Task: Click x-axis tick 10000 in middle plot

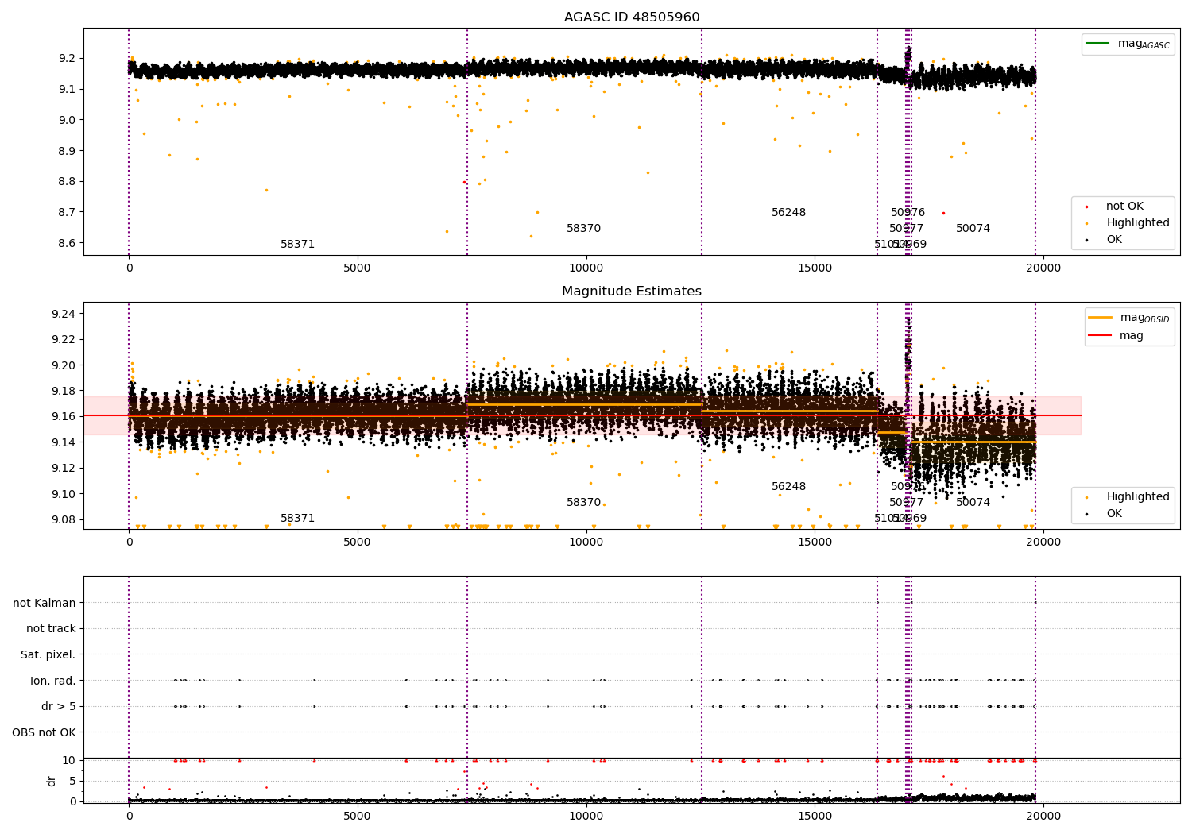Action: [x=586, y=542]
